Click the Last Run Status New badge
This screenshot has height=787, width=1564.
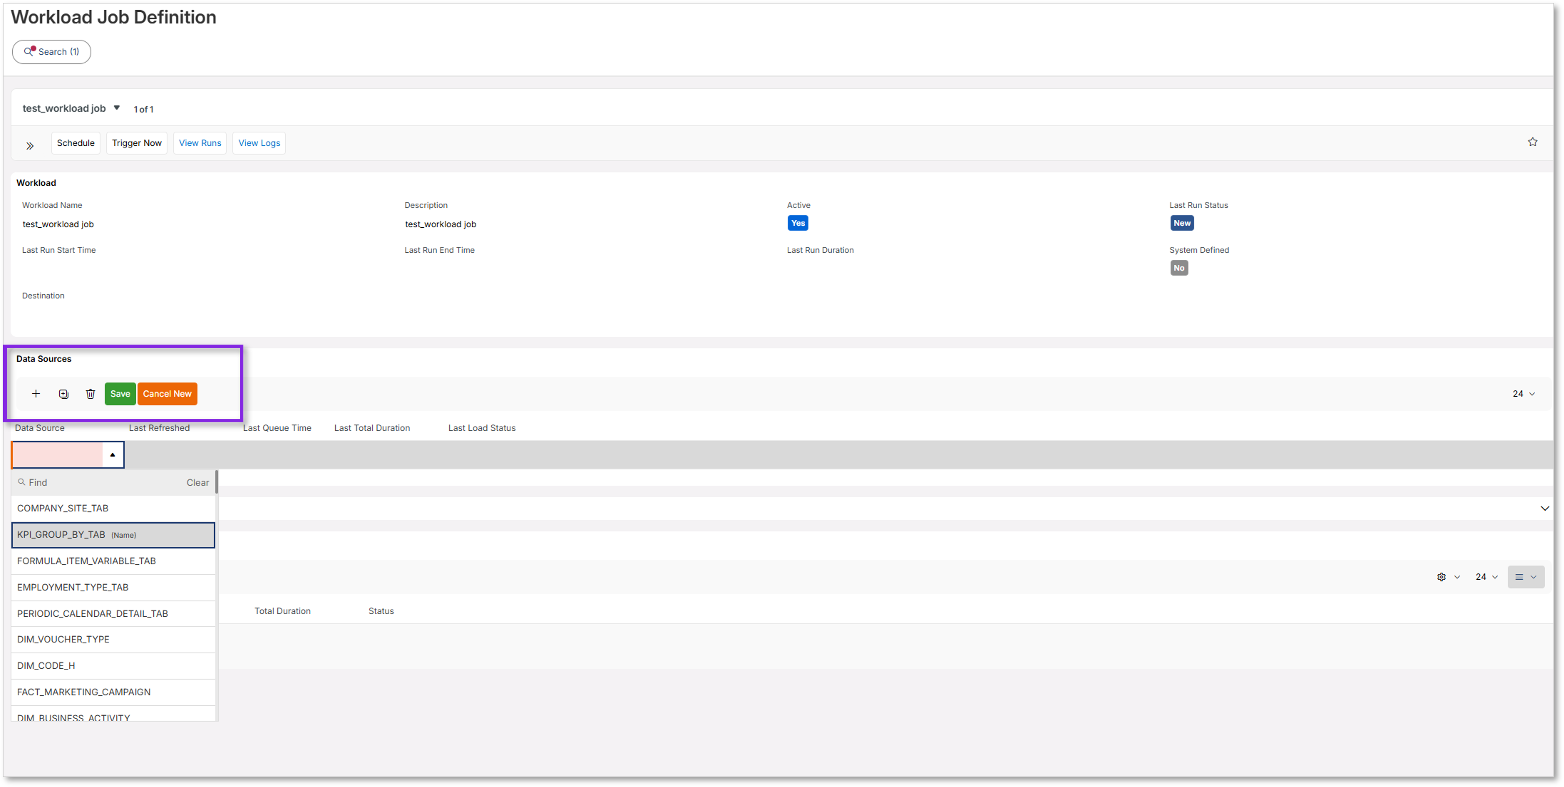point(1181,223)
